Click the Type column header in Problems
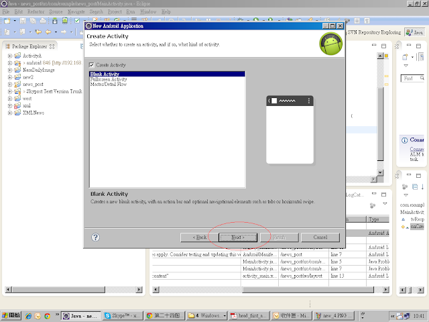The width and height of the screenshot is (429, 322). point(378,219)
